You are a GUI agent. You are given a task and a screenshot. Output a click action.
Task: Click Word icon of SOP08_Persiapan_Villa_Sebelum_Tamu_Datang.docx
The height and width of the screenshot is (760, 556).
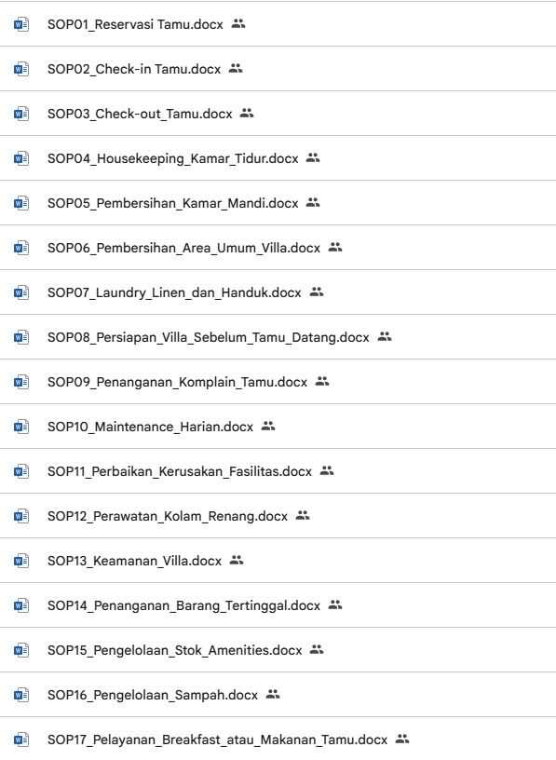[21, 337]
